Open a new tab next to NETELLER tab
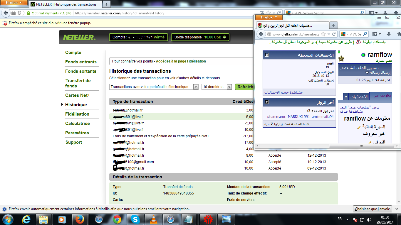The image size is (401, 225). click(x=107, y=4)
